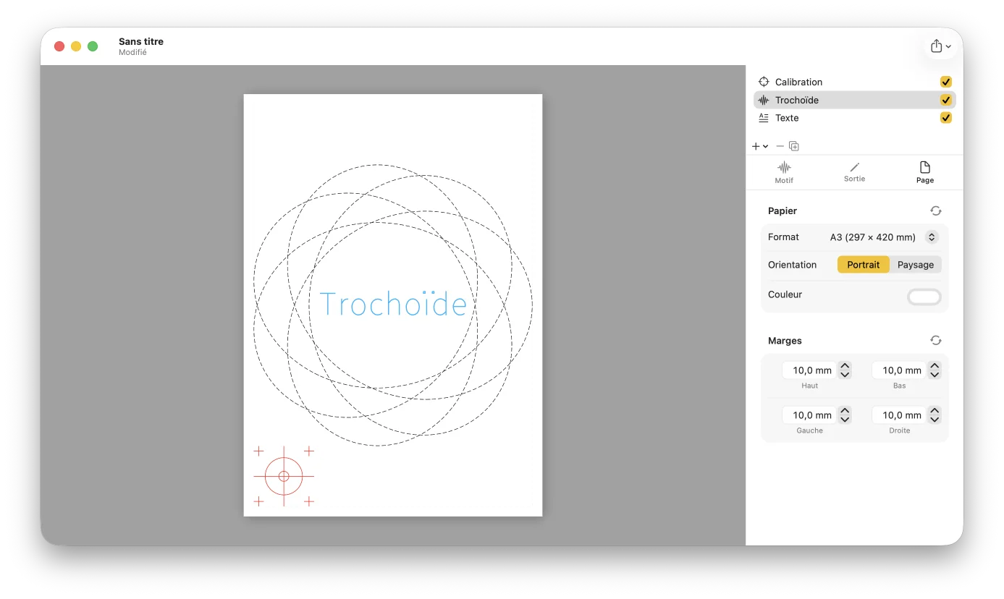Open the add layer plus menu
1004x599 pixels.
coord(759,146)
